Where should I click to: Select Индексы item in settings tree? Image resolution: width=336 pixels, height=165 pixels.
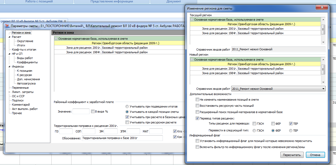pyautogui.click(x=18, y=67)
